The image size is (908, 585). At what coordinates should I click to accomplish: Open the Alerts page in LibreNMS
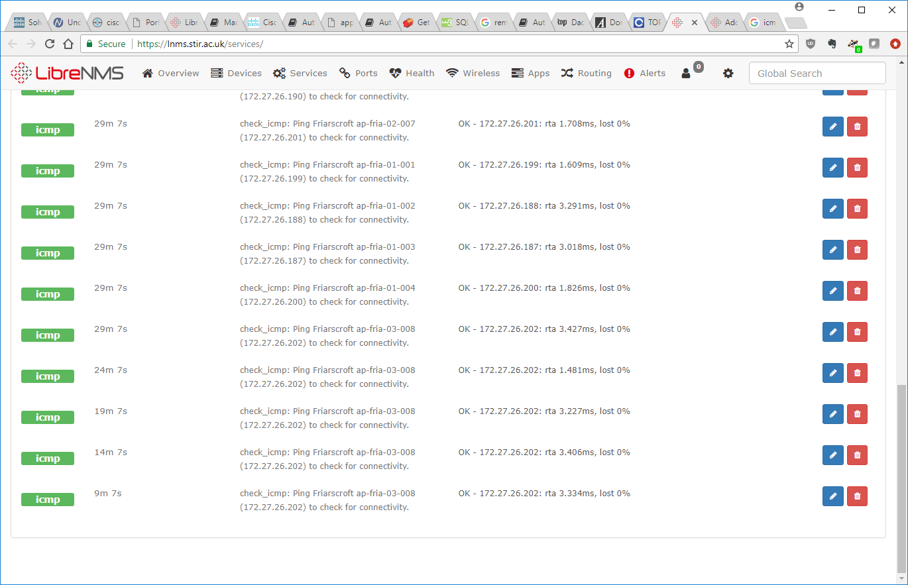(x=644, y=73)
